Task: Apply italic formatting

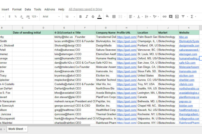Action: pos(87,17)
